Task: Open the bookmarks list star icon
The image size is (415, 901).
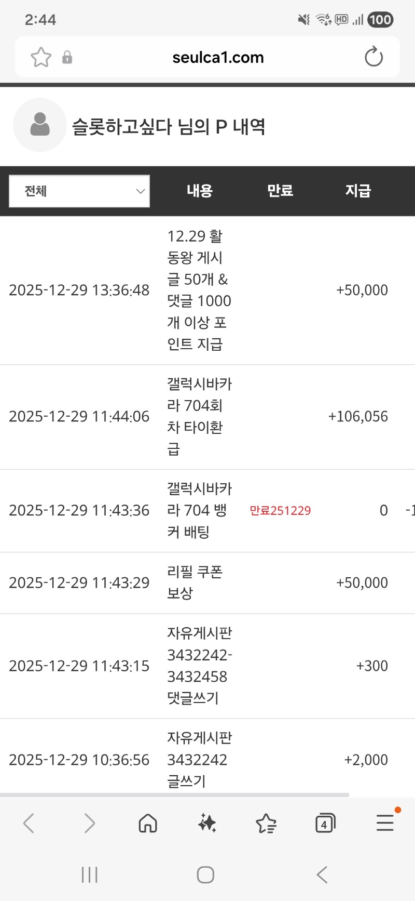Action: tap(266, 823)
